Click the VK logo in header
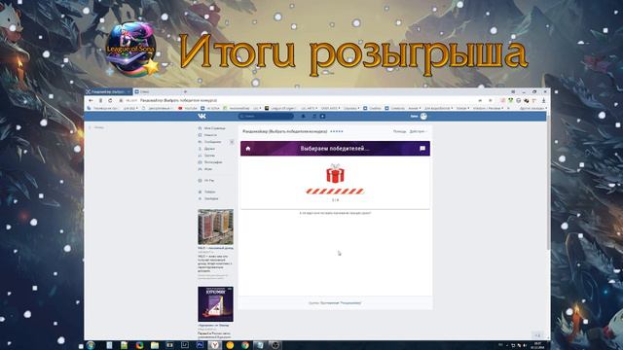623x350 pixels. [x=202, y=117]
